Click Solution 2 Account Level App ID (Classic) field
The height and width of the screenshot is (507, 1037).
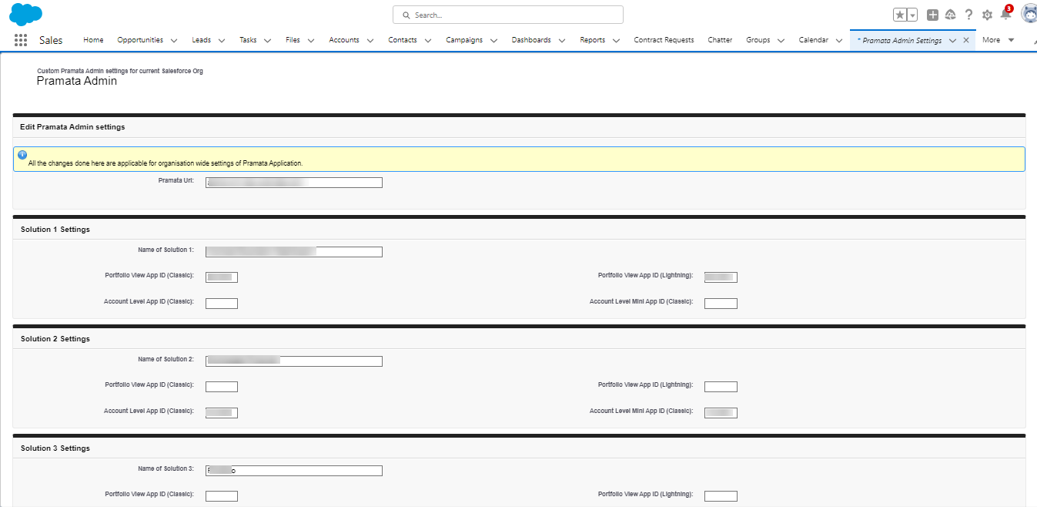[x=222, y=413]
